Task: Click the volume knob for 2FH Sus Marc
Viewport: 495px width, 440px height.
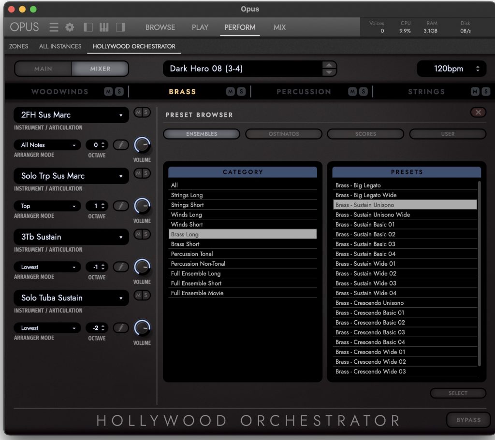Action: [142, 145]
